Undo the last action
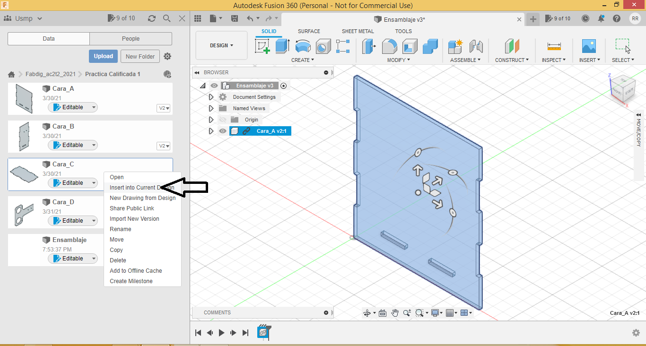646x346 pixels. tap(250, 18)
